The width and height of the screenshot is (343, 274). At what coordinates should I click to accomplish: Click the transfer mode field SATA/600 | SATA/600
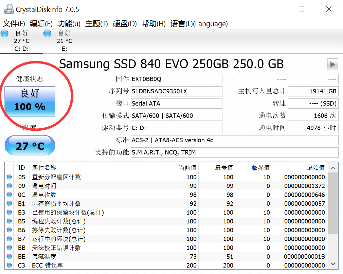pyautogui.click(x=177, y=116)
